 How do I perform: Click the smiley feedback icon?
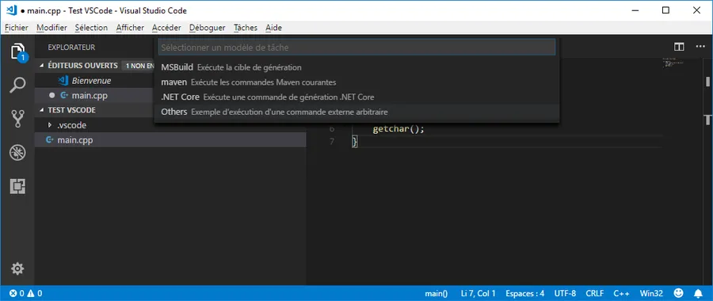pos(678,293)
